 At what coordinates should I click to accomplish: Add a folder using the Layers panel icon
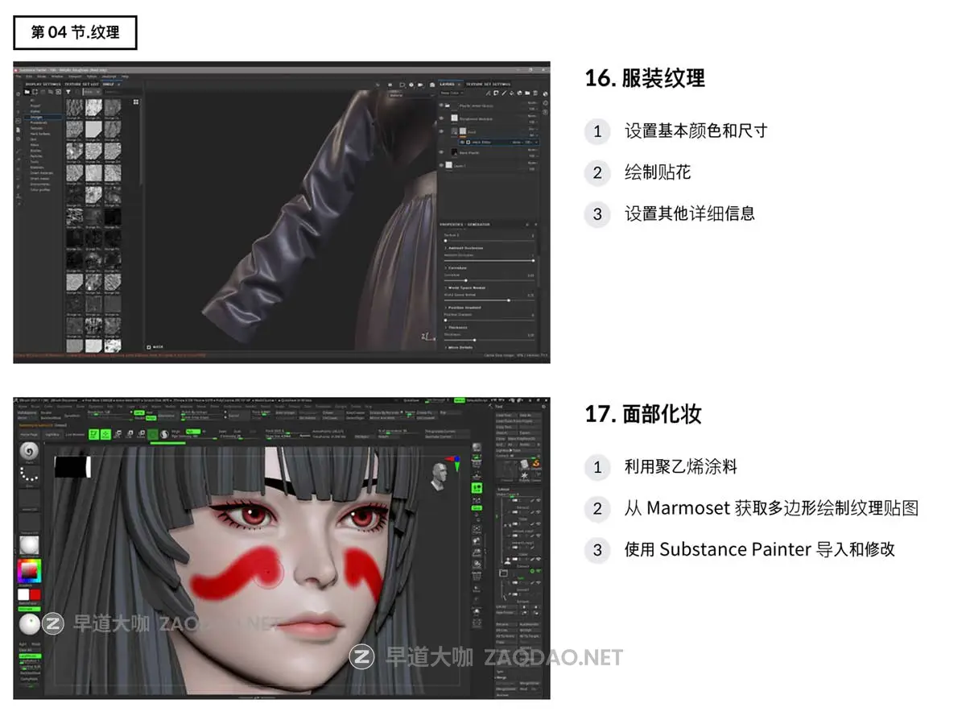(526, 93)
